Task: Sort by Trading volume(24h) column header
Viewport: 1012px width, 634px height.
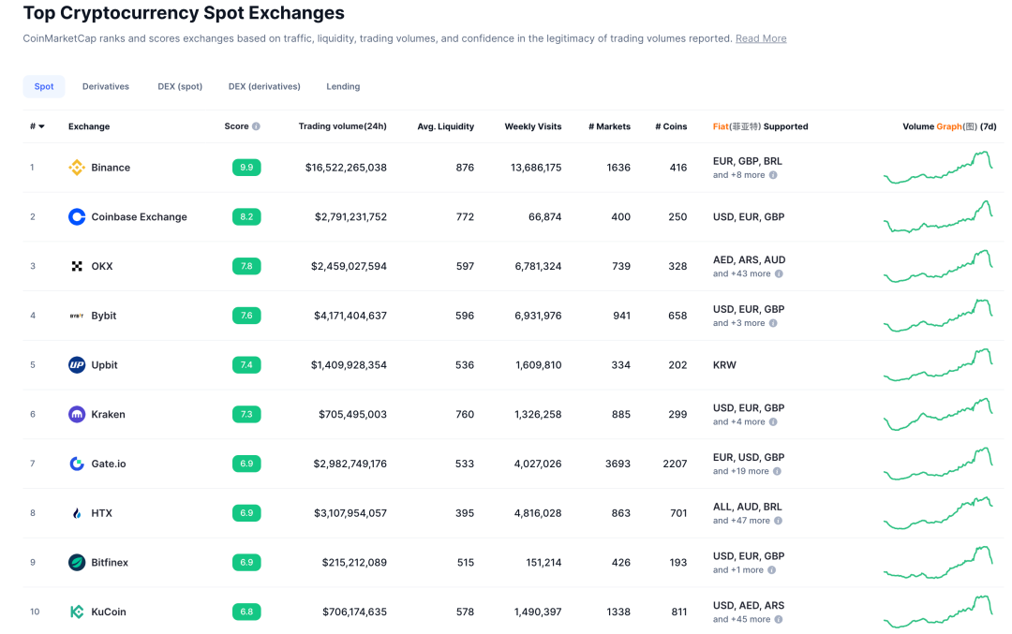Action: (x=342, y=126)
